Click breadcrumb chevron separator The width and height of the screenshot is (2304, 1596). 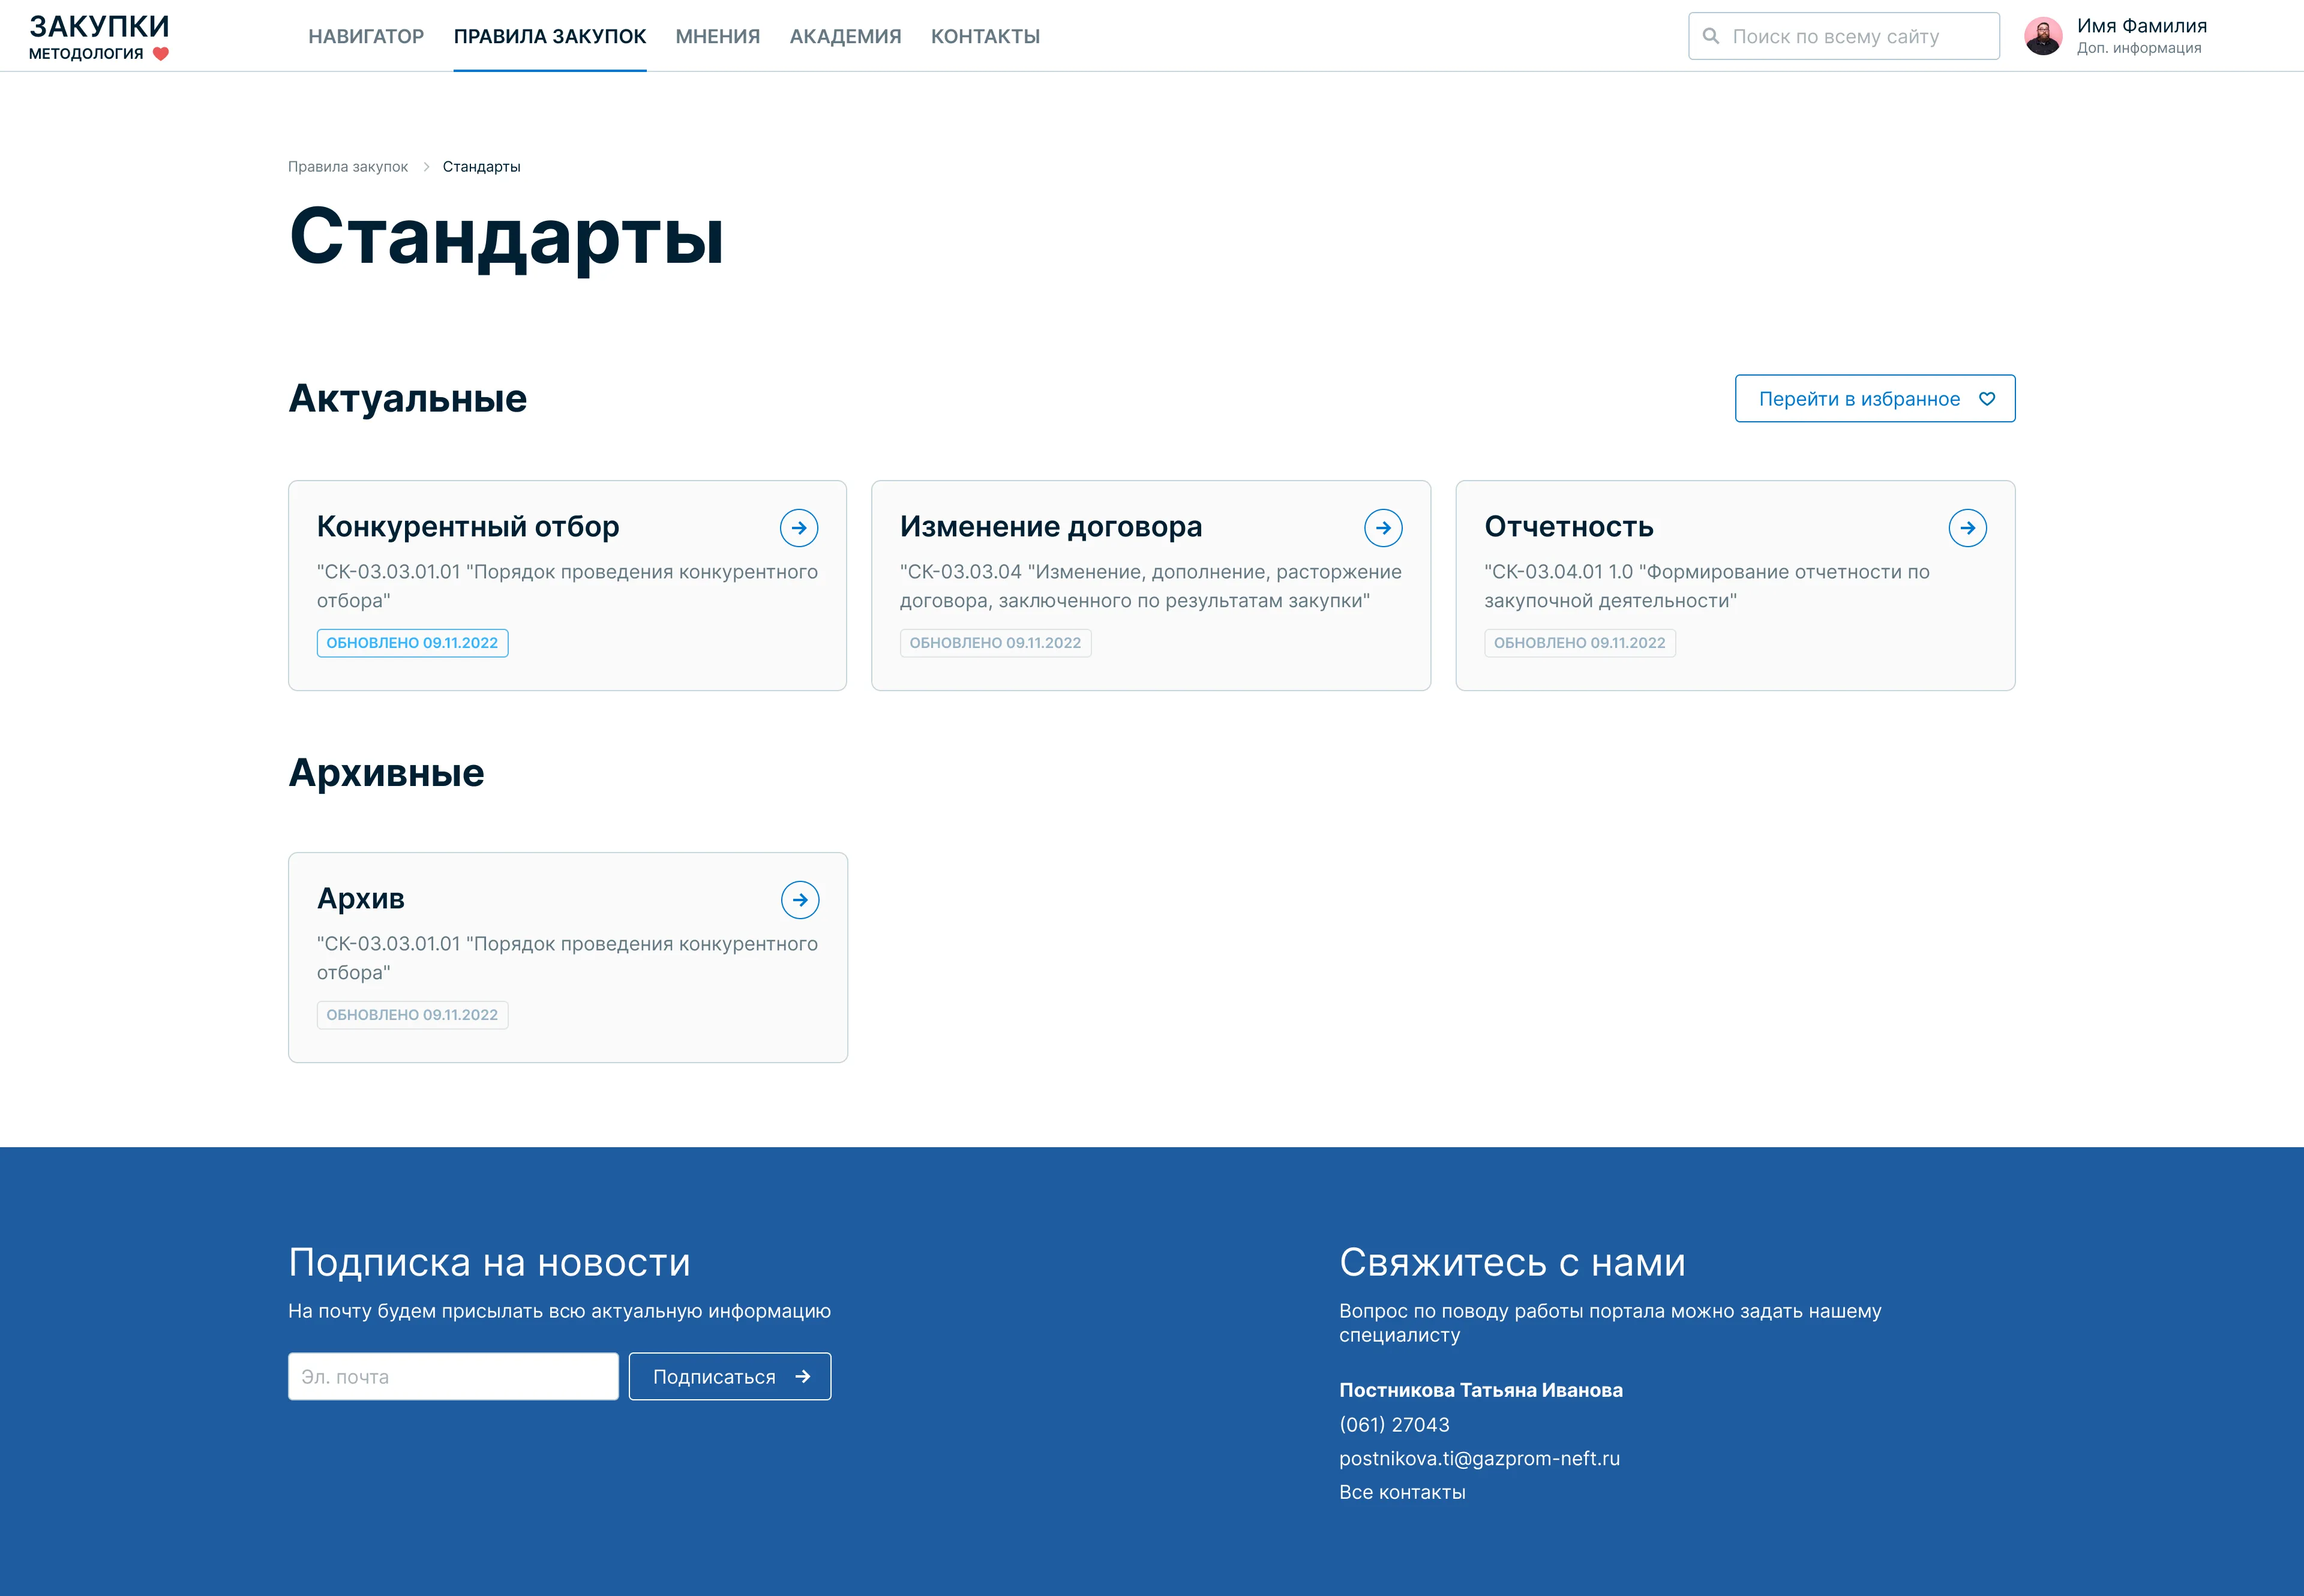click(x=426, y=167)
